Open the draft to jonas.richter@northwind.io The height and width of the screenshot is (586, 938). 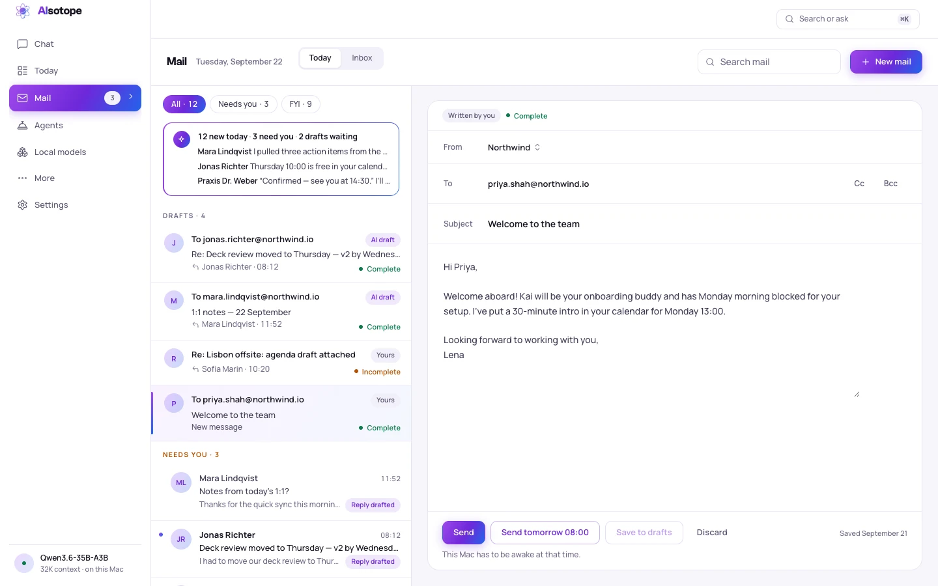pyautogui.click(x=281, y=254)
